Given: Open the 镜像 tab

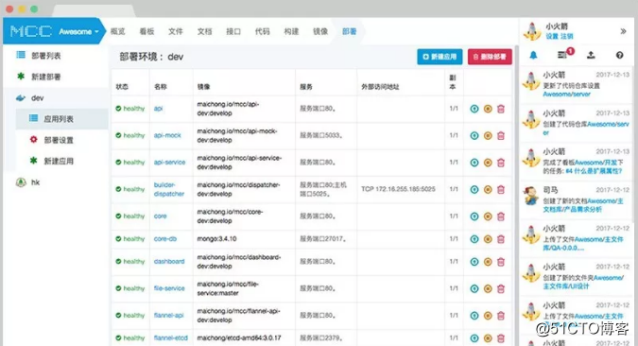Looking at the screenshot, I should [320, 31].
